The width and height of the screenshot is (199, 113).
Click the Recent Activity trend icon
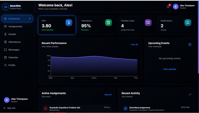[190, 95]
